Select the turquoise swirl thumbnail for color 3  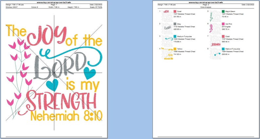click(x=167, y=41)
